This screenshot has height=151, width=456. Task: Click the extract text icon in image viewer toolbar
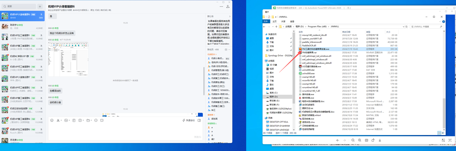click(x=450, y=140)
